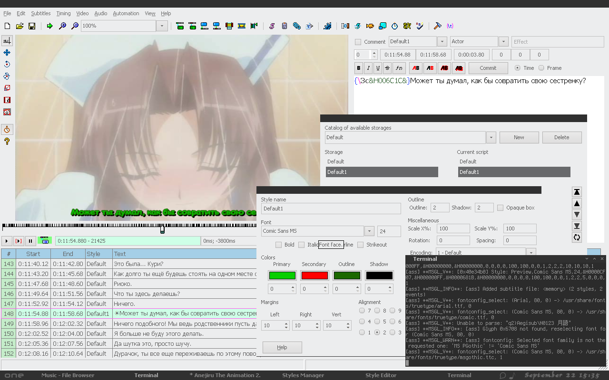The image size is (609, 380).
Task: Open the Automation menu
Action: (126, 13)
